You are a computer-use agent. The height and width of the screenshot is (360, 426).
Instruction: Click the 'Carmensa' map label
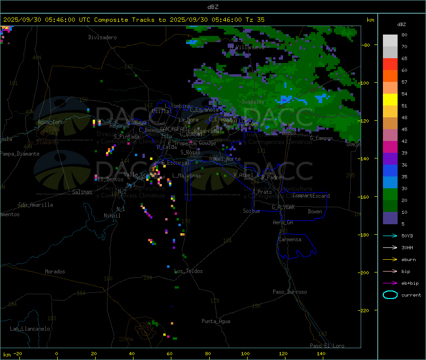tap(290, 239)
